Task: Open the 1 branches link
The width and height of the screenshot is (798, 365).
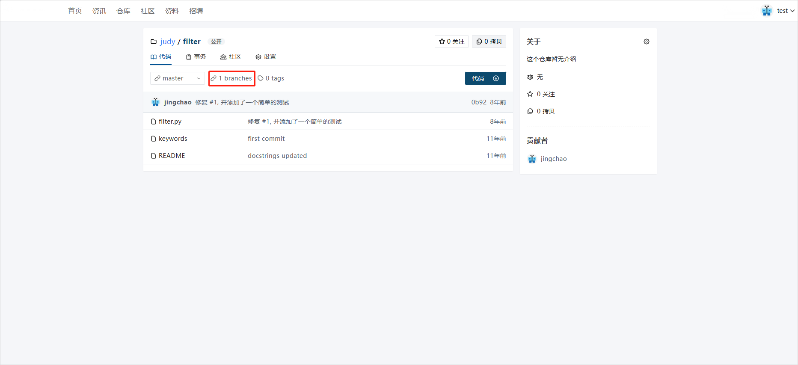Action: 232,78
